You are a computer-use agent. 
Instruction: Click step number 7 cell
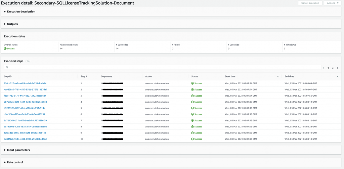81,120
